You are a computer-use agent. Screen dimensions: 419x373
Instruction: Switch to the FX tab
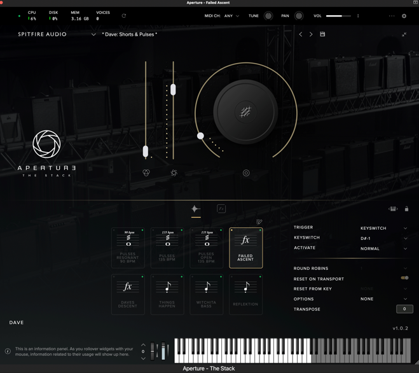tap(221, 209)
